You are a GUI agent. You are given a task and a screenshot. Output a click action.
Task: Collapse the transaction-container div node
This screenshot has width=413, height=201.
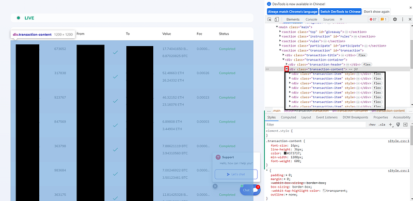tap(283, 59)
